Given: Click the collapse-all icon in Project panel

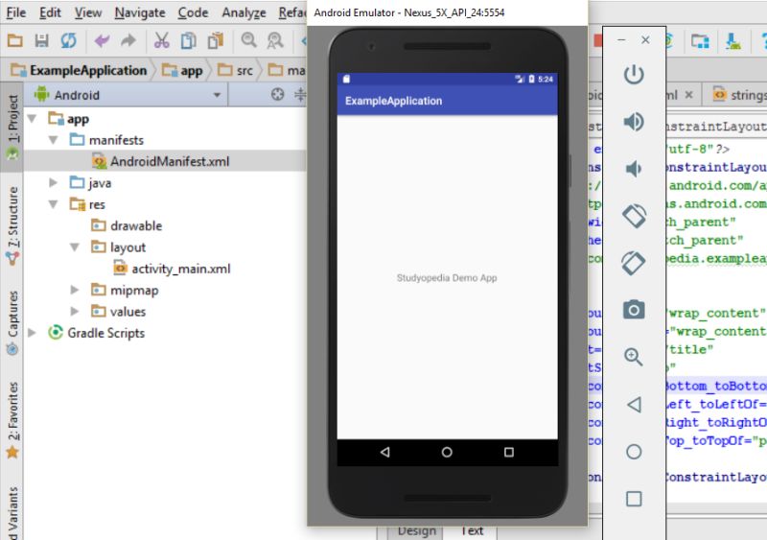Looking at the screenshot, I should pyautogui.click(x=300, y=95).
